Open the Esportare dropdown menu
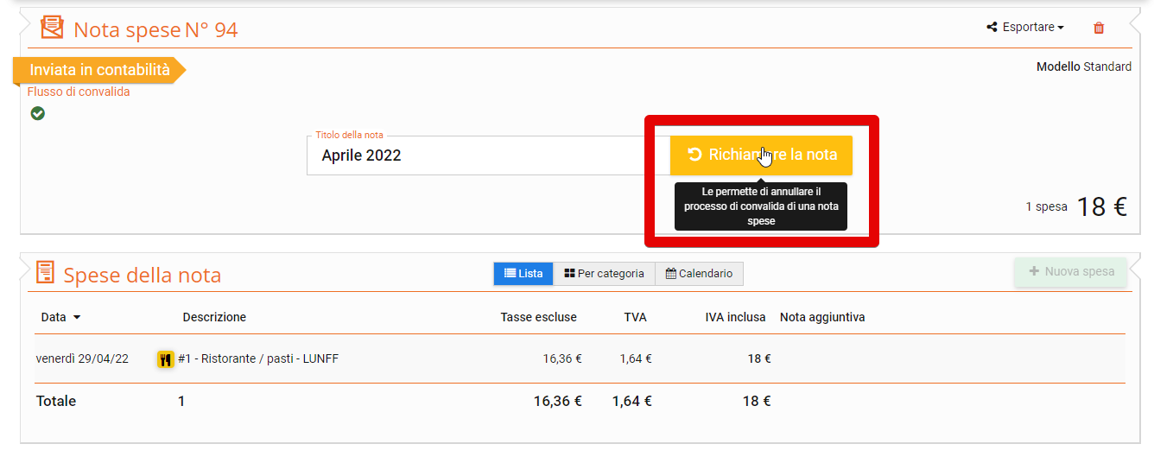This screenshot has height=463, width=1154. tap(1025, 28)
